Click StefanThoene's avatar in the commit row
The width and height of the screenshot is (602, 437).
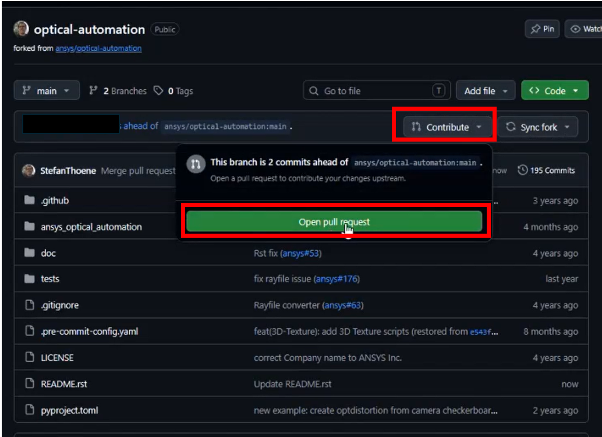29,171
